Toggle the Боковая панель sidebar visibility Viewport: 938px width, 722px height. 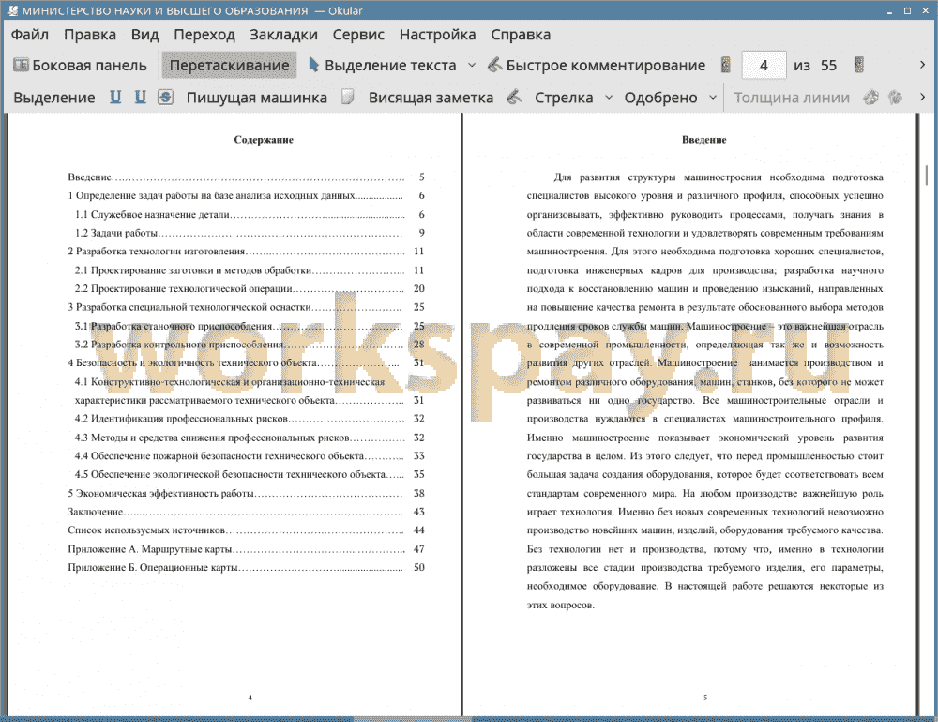pos(80,66)
